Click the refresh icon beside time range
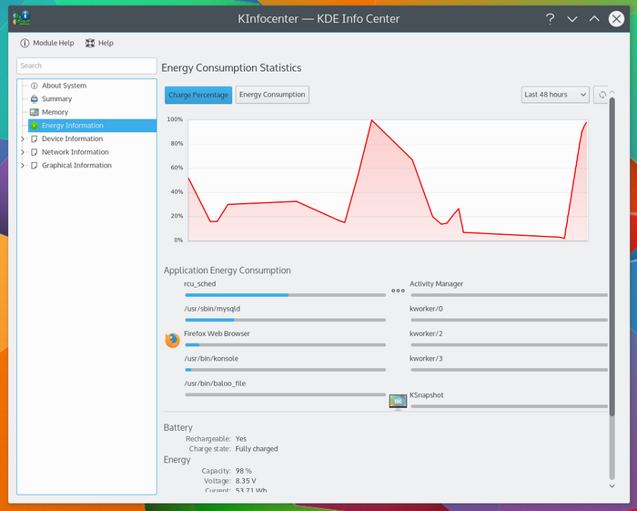637x511 pixels. tap(601, 95)
